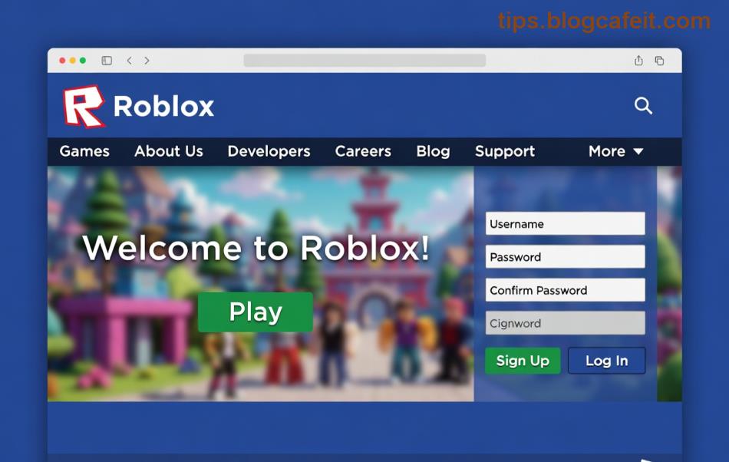
Task: Click the green Play button
Action: click(x=255, y=312)
